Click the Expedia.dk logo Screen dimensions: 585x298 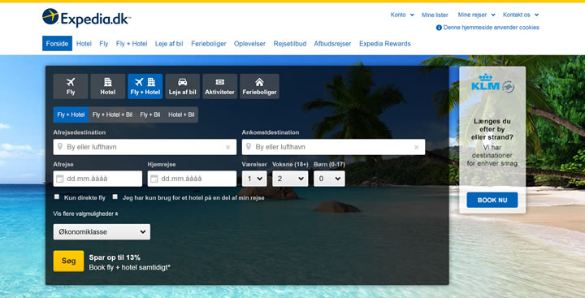point(86,18)
